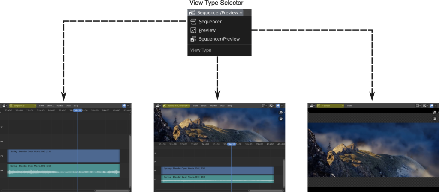The image size is (439, 192).
Task: Click 36+10 playhead marker in middle panel
Action: coord(232,144)
